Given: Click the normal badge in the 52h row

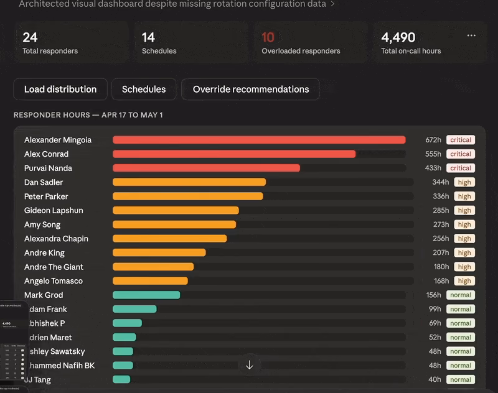Looking at the screenshot, I should point(461,337).
